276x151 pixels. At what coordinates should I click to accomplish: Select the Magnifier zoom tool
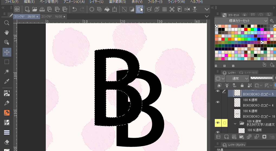click(x=7, y=23)
